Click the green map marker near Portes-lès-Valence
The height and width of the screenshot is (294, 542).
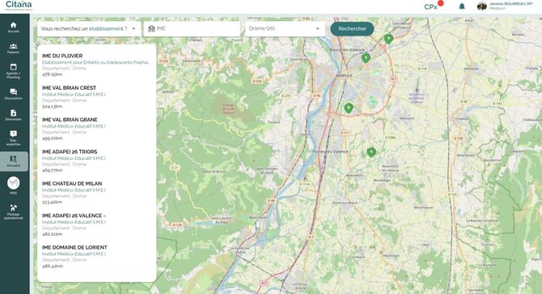(x=371, y=152)
